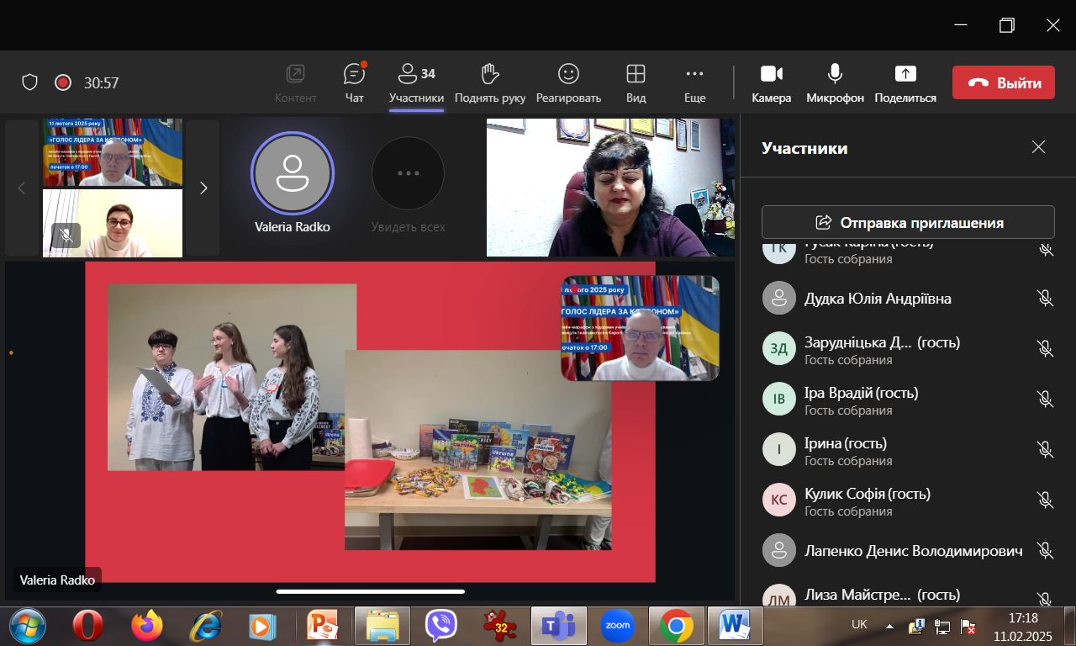This screenshot has width=1076, height=646.
Task: Open the Chat icon in the toolbar
Action: pyautogui.click(x=355, y=75)
